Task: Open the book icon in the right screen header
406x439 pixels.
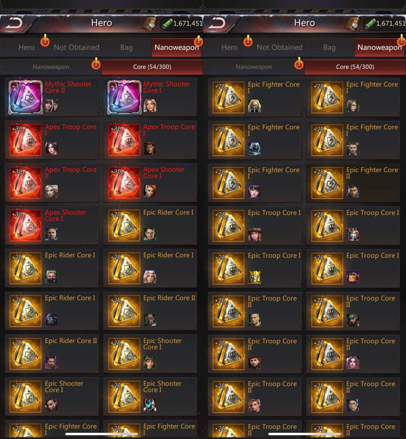Action: (352, 24)
